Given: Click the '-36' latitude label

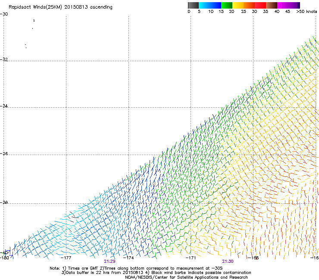Looking at the screenshot, I should pyautogui.click(x=4, y=153).
